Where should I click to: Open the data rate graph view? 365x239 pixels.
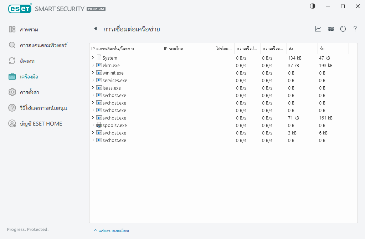tap(318, 29)
